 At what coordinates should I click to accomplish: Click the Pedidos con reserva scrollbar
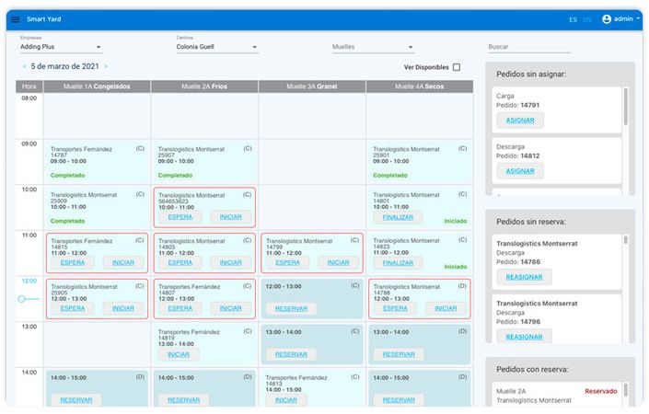coord(626,390)
